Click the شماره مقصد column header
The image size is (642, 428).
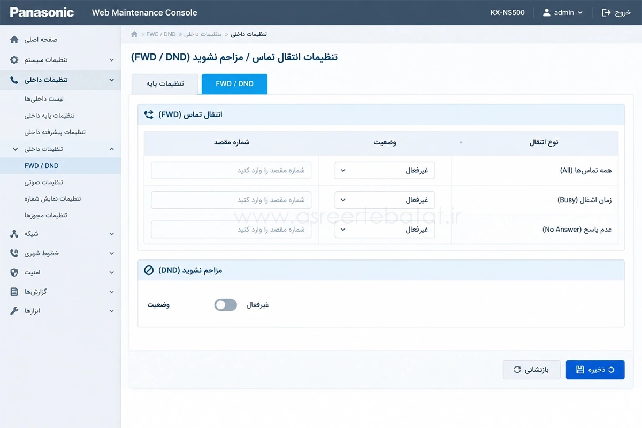click(x=232, y=142)
